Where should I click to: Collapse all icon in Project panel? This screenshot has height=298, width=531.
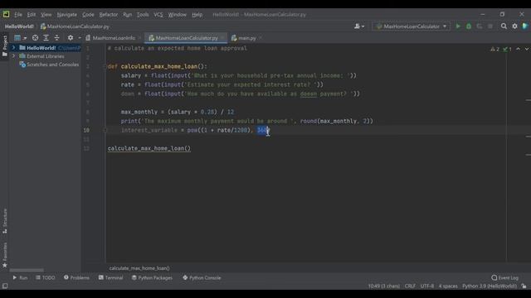click(x=56, y=38)
